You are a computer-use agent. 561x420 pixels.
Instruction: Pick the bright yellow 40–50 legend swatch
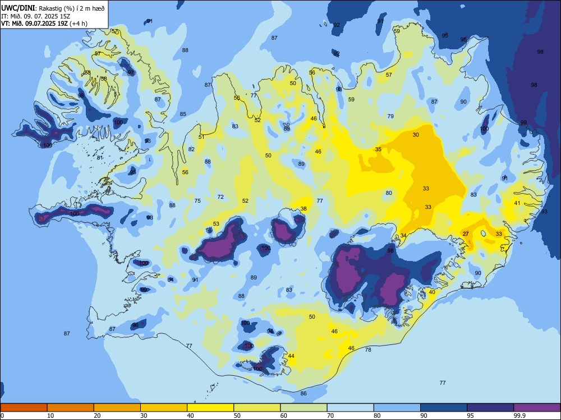click(x=210, y=408)
